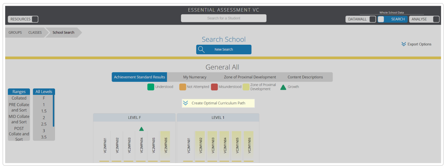Go to CLASSES breadcrumb
Image resolution: width=447 pixels, height=168 pixels.
point(35,32)
